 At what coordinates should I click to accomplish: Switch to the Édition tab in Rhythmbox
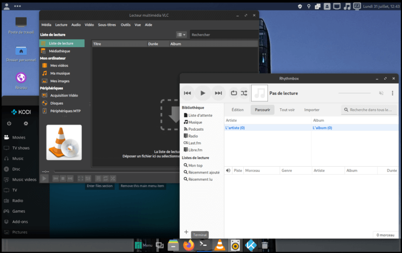click(x=238, y=110)
